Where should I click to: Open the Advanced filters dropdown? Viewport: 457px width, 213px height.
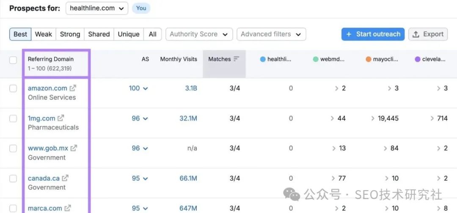(271, 34)
